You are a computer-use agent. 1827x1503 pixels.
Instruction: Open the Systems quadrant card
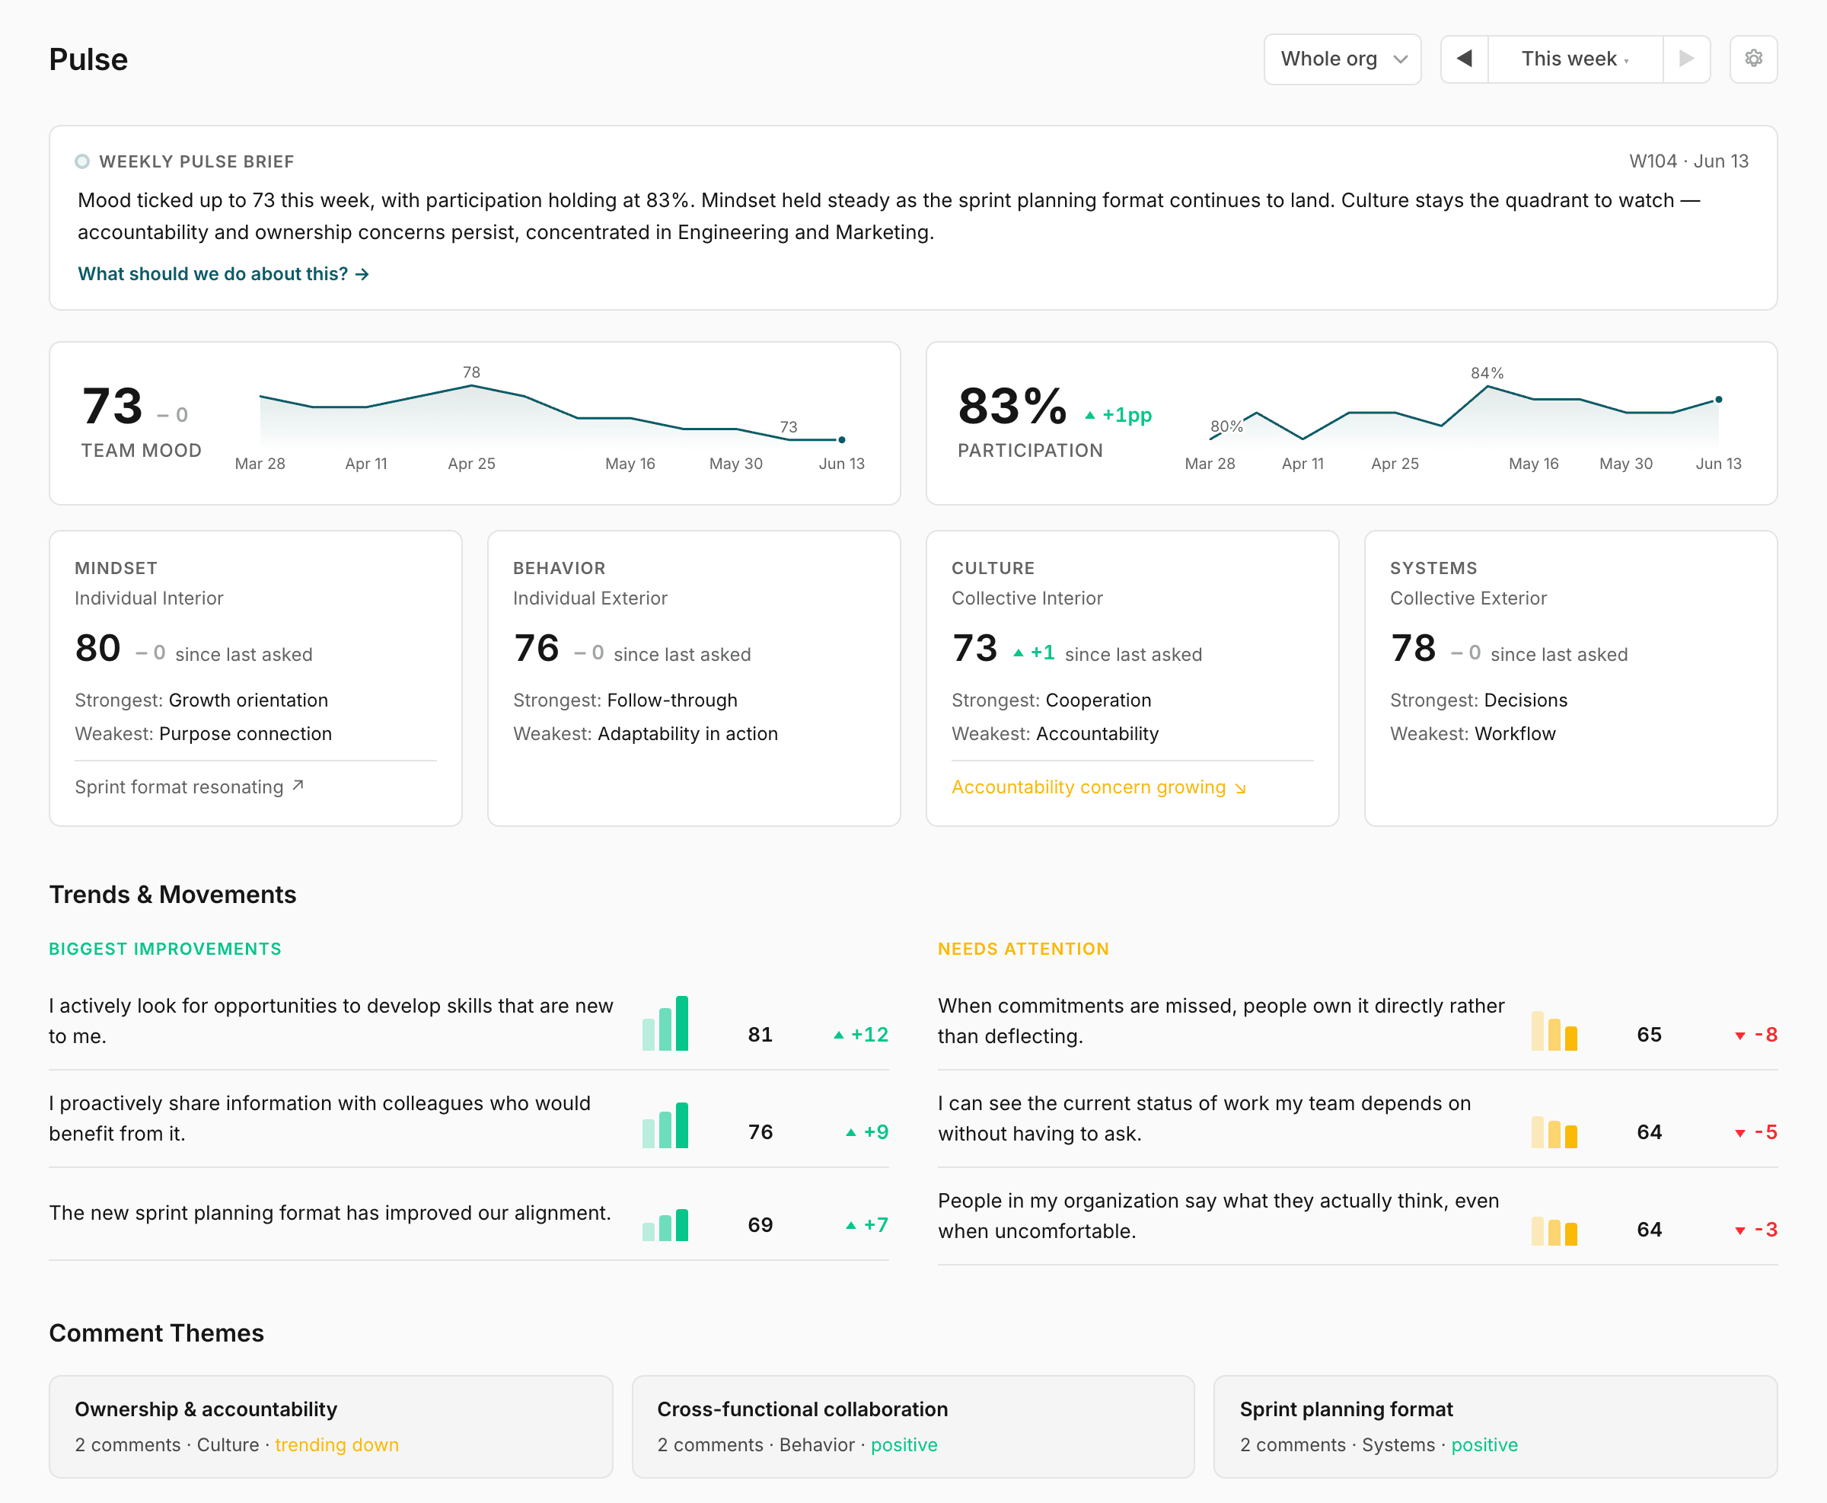pyautogui.click(x=1570, y=678)
